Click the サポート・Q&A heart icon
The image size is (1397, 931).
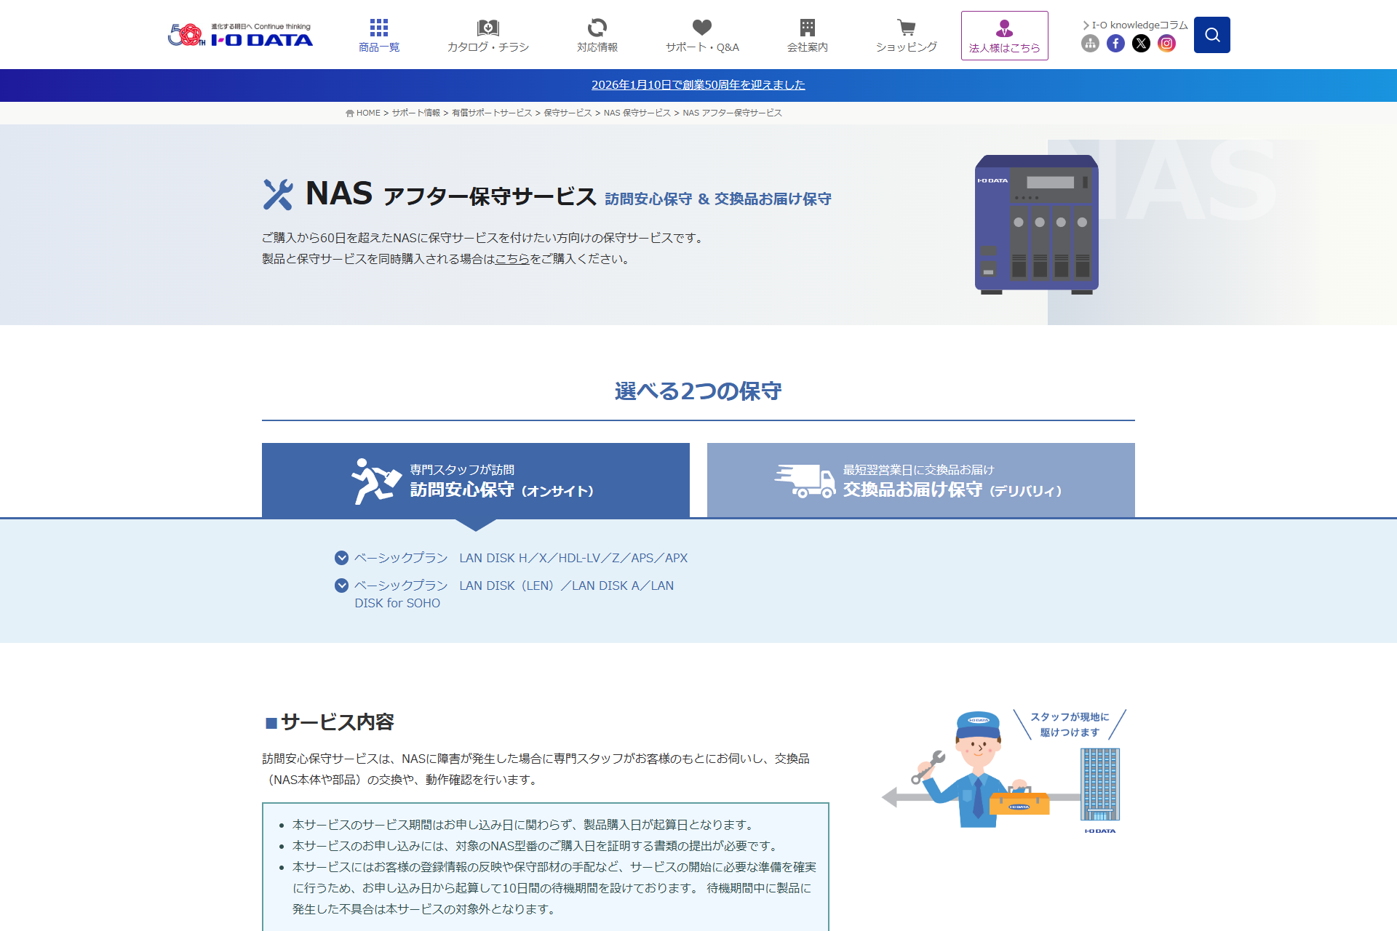[701, 28]
